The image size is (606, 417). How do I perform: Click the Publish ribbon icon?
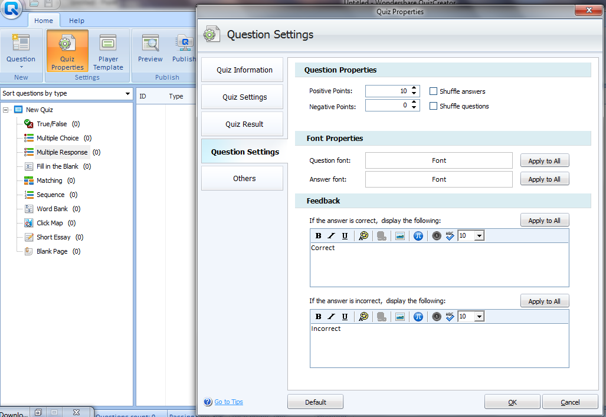[184, 43]
